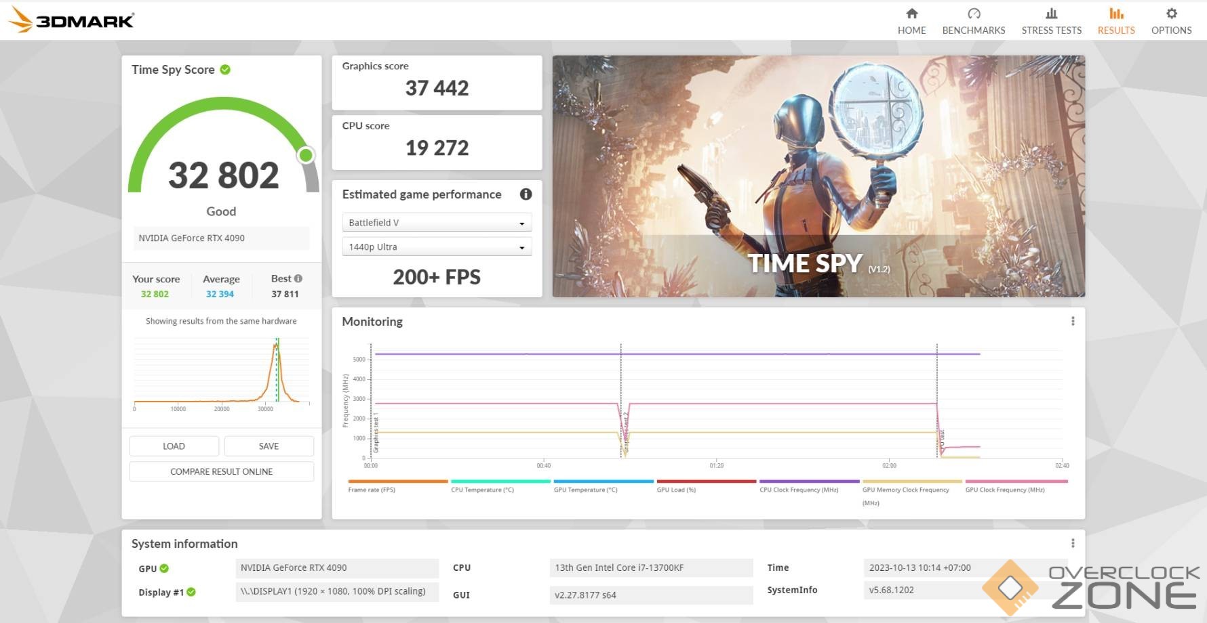
Task: Open the Stress Tests chart icon
Action: coord(1051,14)
